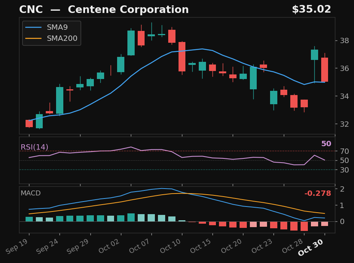Click the RSI(14) panel label
This screenshot has height=263, width=354.
pyautogui.click(x=34, y=147)
